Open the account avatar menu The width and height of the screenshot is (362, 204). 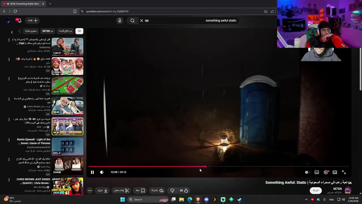click(9, 20)
